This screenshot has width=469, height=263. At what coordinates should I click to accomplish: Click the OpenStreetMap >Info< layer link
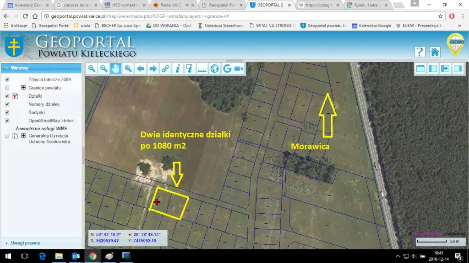pos(51,121)
